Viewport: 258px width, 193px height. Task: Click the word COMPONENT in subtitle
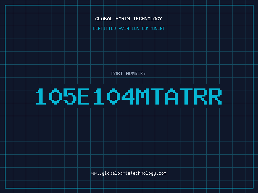coord(153,28)
